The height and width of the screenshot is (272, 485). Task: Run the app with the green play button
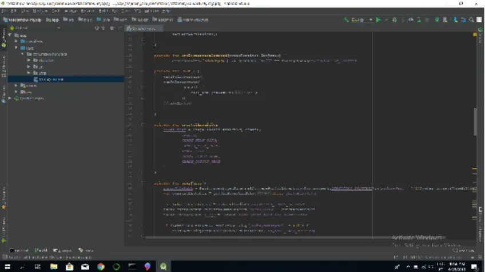click(378, 20)
